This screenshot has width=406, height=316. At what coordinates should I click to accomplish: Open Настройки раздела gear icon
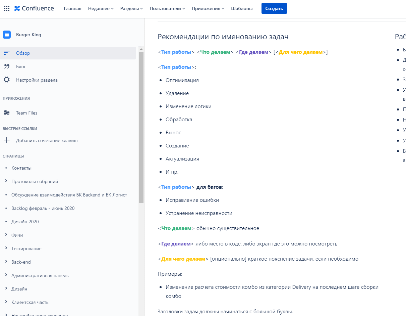pos(7,80)
